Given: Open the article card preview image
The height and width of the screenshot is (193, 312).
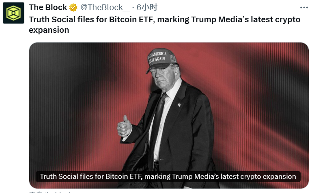Looking at the screenshot, I should coord(169,115).
